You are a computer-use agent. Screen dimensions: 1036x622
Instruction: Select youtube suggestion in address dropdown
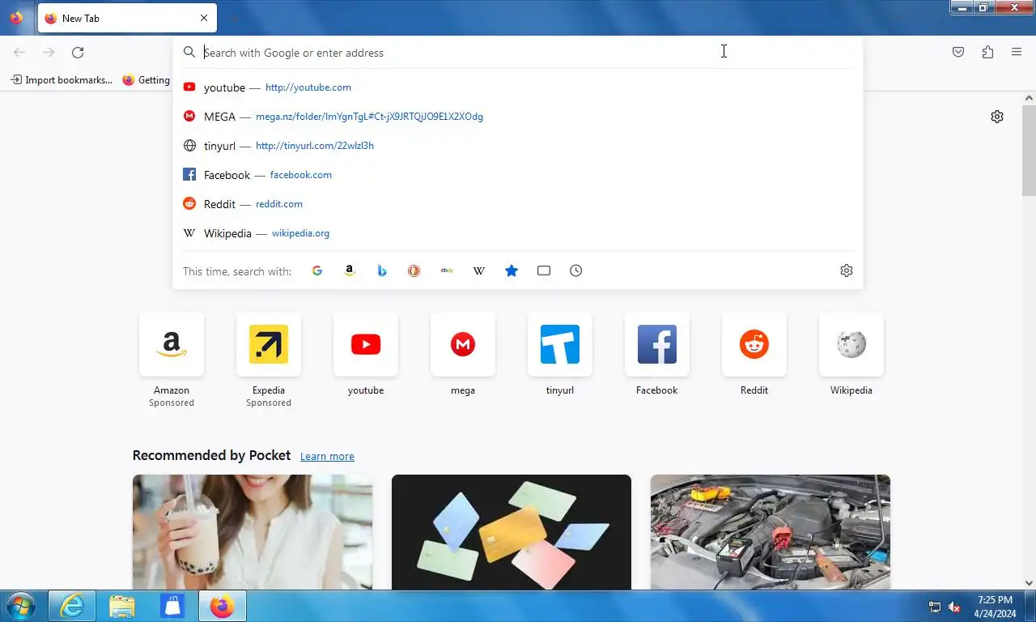[x=518, y=87]
